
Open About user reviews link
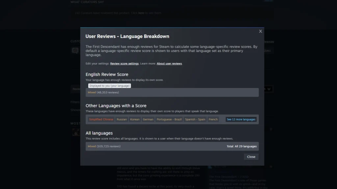[169, 64]
